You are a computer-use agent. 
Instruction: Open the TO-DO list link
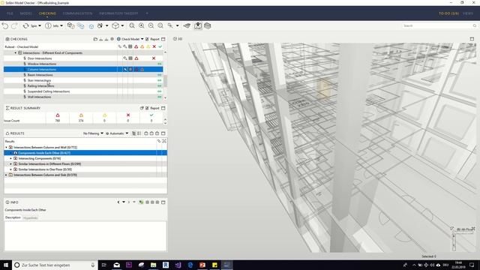click(x=448, y=13)
